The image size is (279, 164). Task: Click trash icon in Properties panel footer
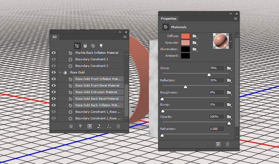(x=227, y=144)
